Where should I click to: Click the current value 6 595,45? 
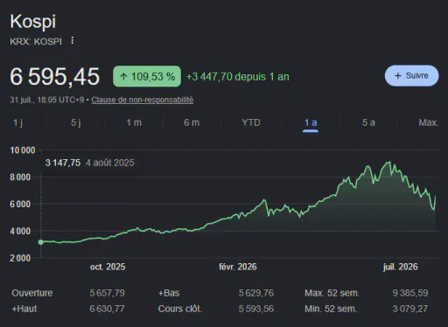click(x=55, y=77)
